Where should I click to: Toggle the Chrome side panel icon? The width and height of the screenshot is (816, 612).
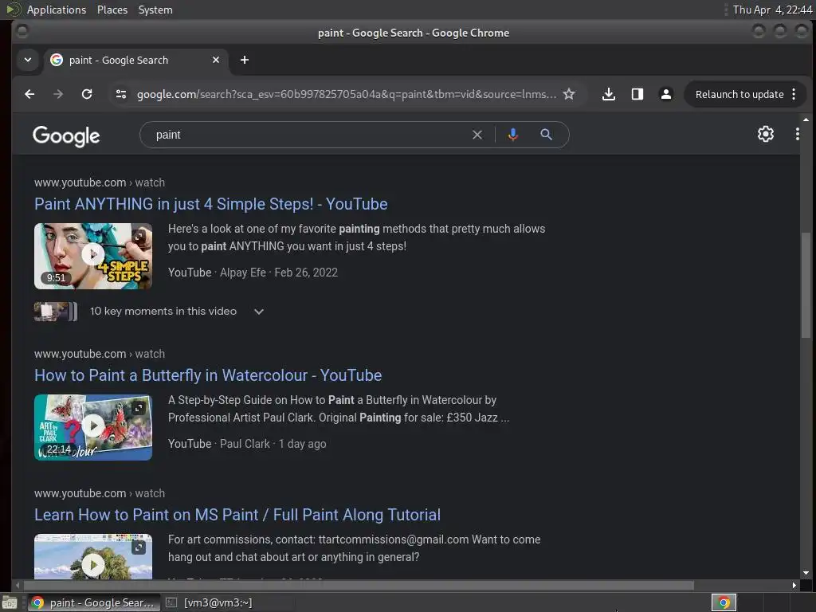[x=637, y=94]
